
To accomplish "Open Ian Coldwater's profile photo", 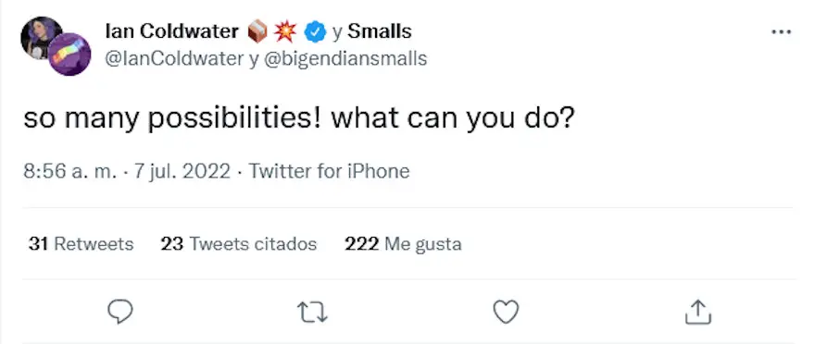I will 39,37.
